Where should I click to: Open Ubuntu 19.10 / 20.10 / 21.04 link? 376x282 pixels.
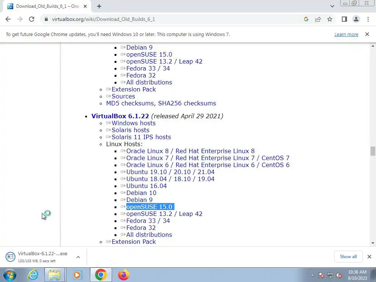(170, 172)
